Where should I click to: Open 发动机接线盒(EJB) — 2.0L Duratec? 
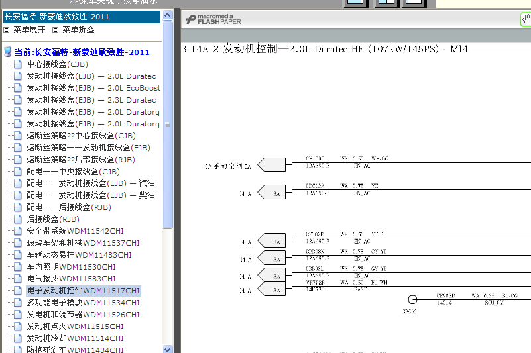pyautogui.click(x=91, y=76)
